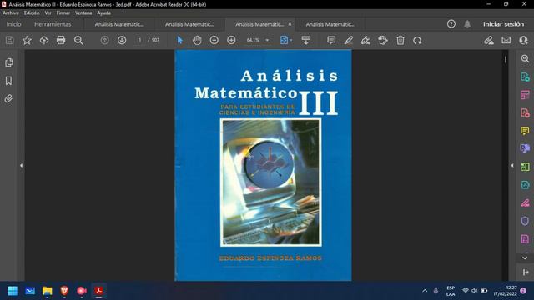The width and height of the screenshot is (534, 300).
Task: Switch to the Inicio tab
Action: (x=14, y=24)
